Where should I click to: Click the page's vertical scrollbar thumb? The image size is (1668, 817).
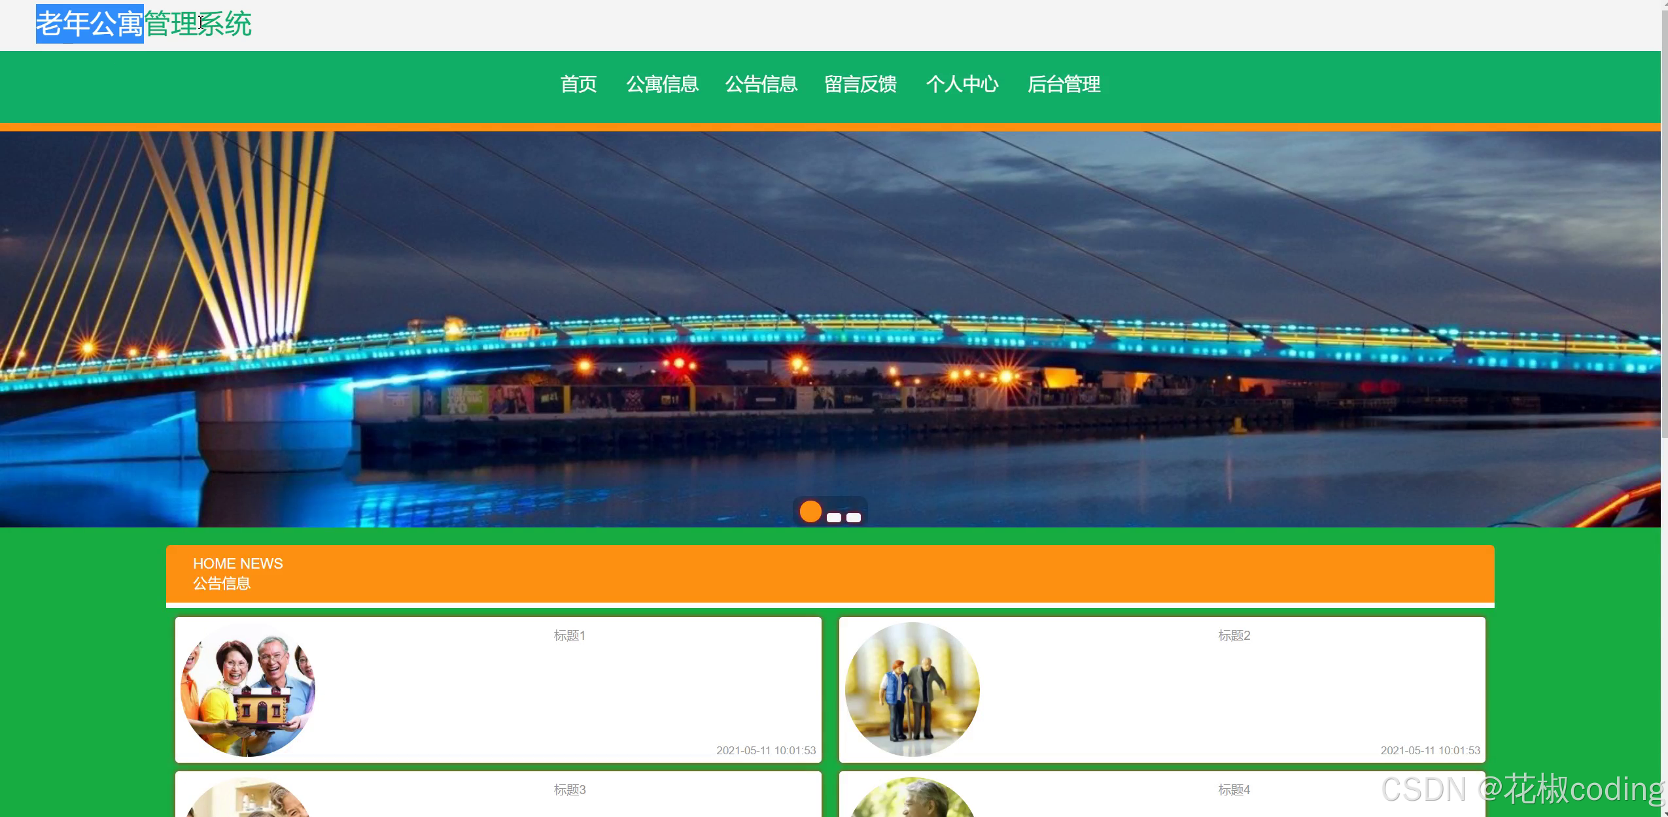click(1664, 222)
